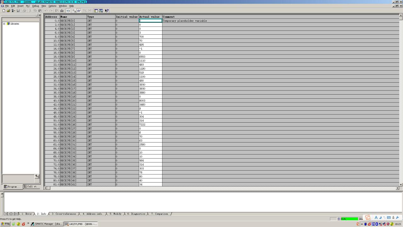
Task: Open the Insert menu
Action: coord(20,6)
